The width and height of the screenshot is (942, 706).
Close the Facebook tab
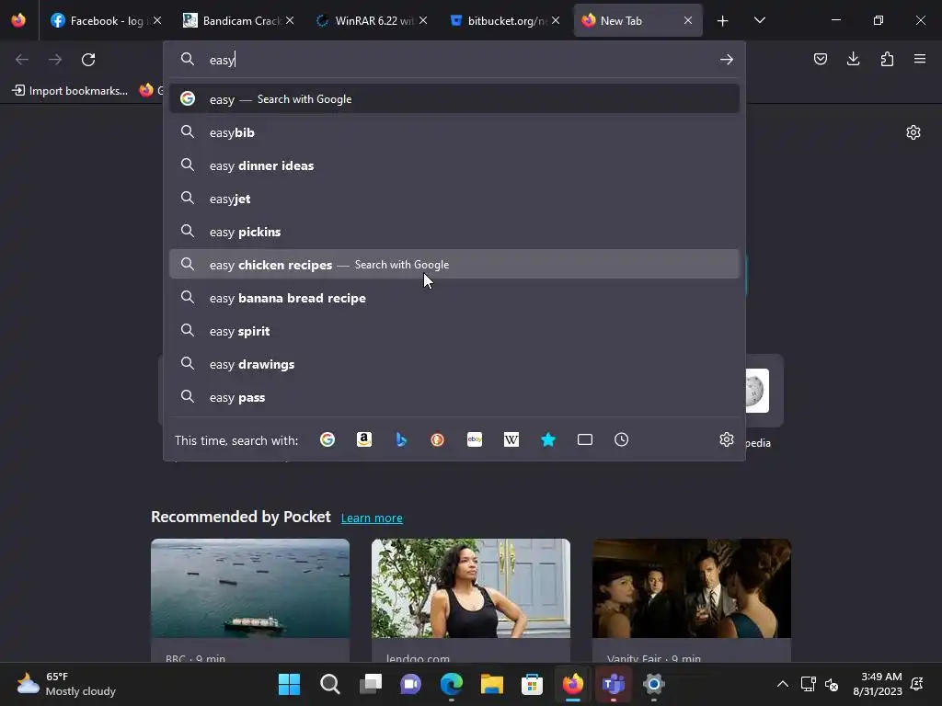(x=156, y=21)
